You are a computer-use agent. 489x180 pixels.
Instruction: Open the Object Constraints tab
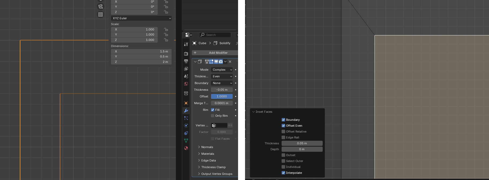pyautogui.click(x=186, y=133)
